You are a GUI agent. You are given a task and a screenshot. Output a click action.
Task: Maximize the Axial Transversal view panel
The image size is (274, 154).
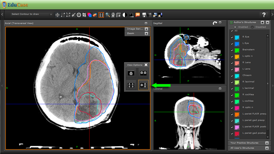coord(146,23)
